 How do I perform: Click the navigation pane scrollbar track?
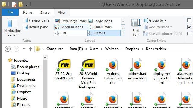tap(45, 84)
